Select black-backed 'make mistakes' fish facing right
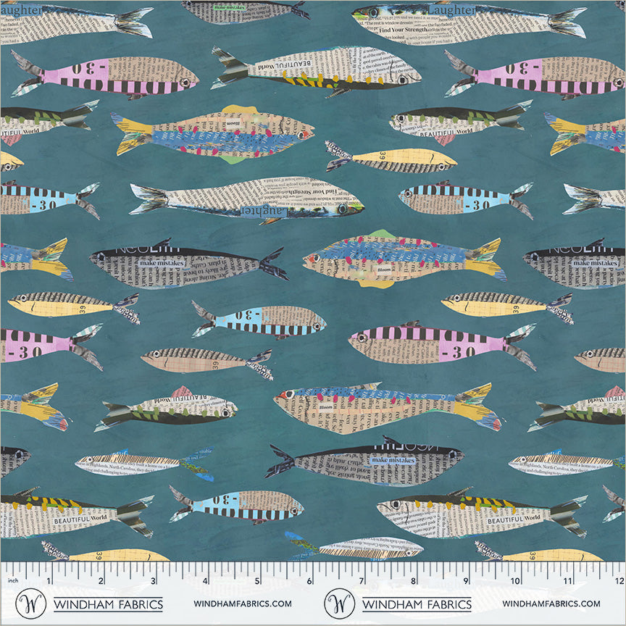 pos(364,461)
